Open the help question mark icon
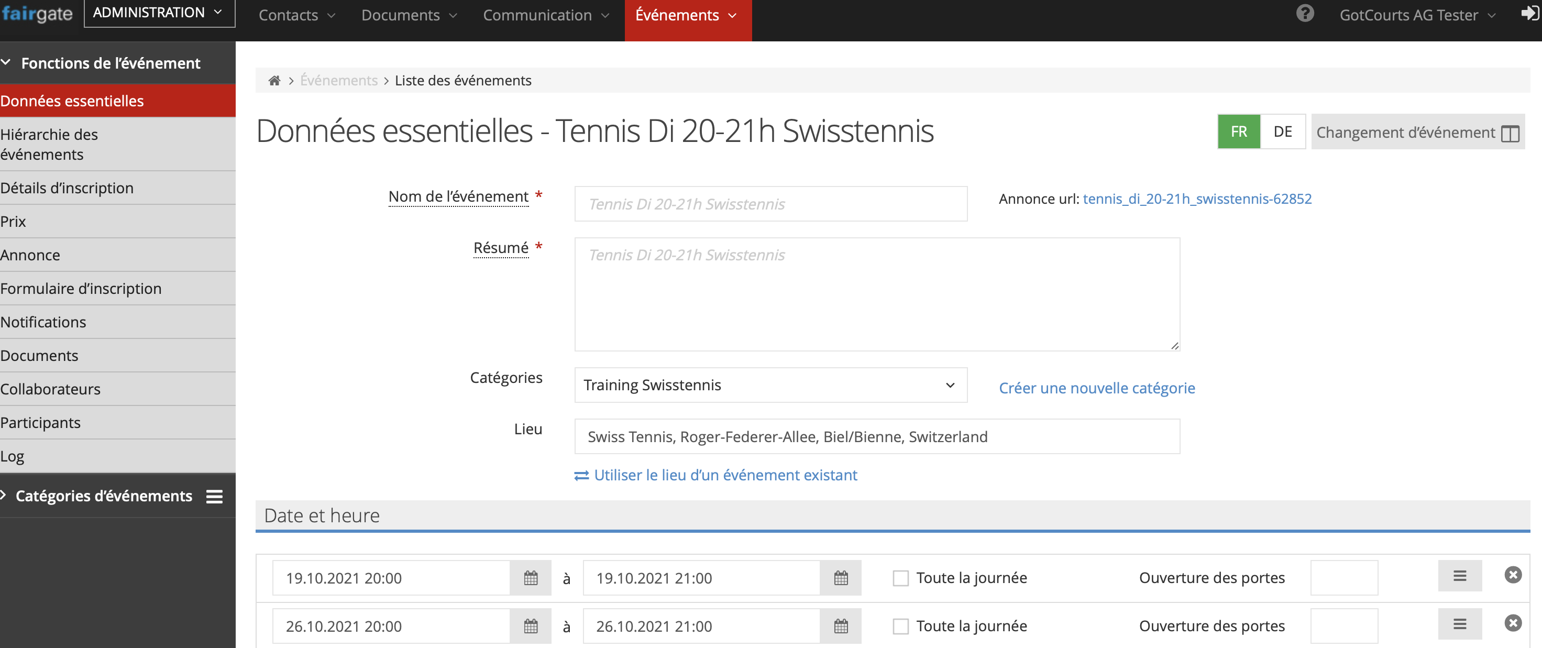Screen dimensions: 1542x648 (1305, 13)
